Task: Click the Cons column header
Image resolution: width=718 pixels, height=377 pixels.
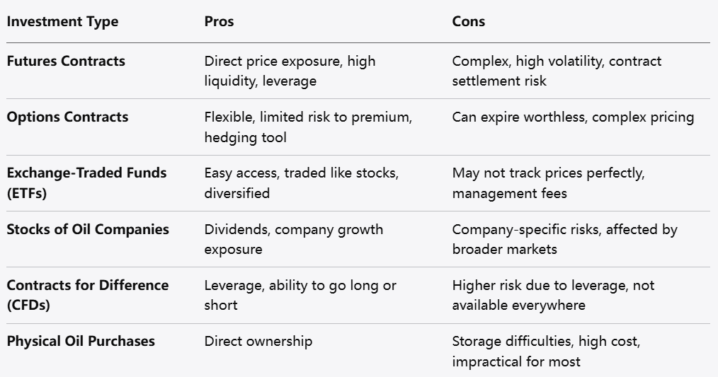Action: [x=468, y=21]
